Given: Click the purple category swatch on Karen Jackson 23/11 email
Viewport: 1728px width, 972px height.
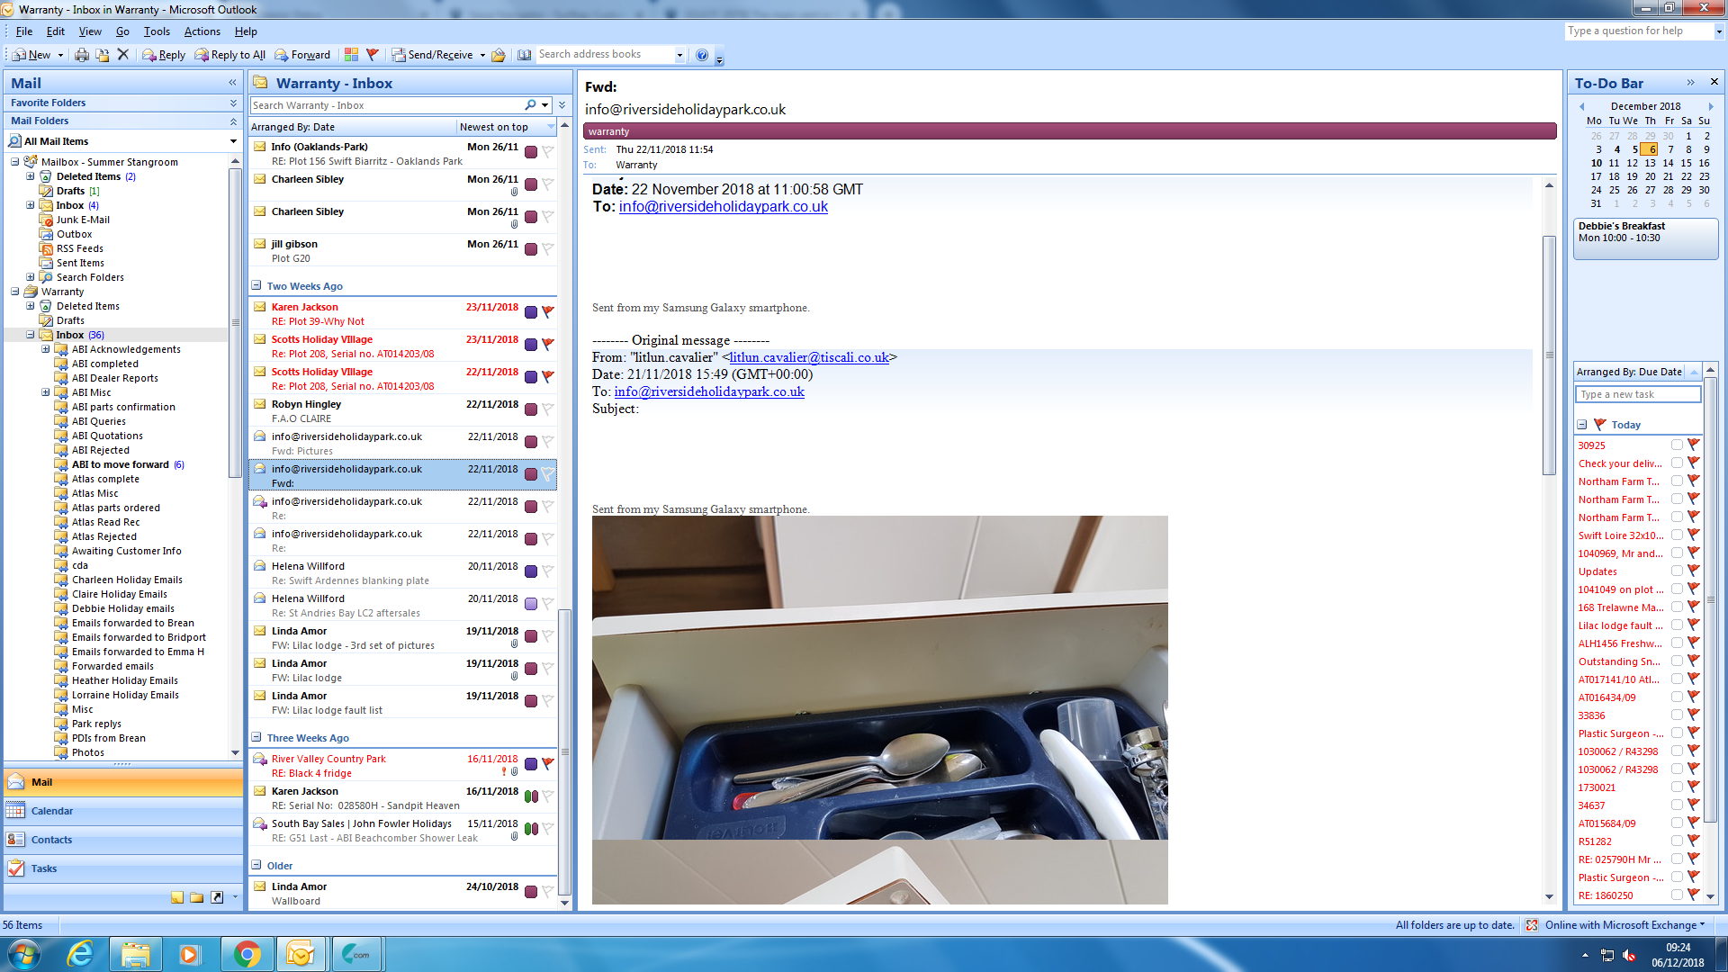Looking at the screenshot, I should [x=531, y=312].
